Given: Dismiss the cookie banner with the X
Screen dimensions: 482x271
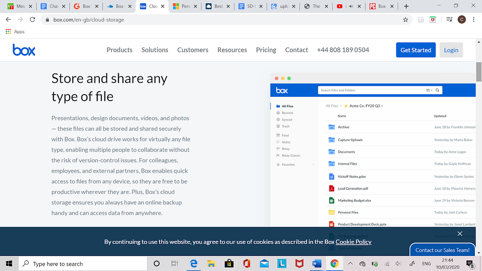Looking at the screenshot, I should coord(459,233).
